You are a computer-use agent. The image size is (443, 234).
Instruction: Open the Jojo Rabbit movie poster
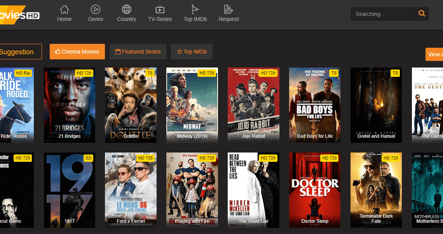pyautogui.click(x=253, y=105)
